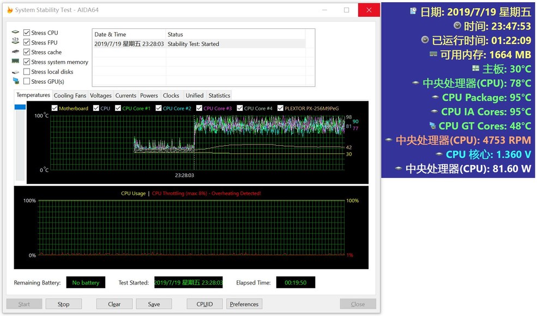Select the Stability Test: Started log row
This screenshot has height=316, width=537.
(198, 44)
